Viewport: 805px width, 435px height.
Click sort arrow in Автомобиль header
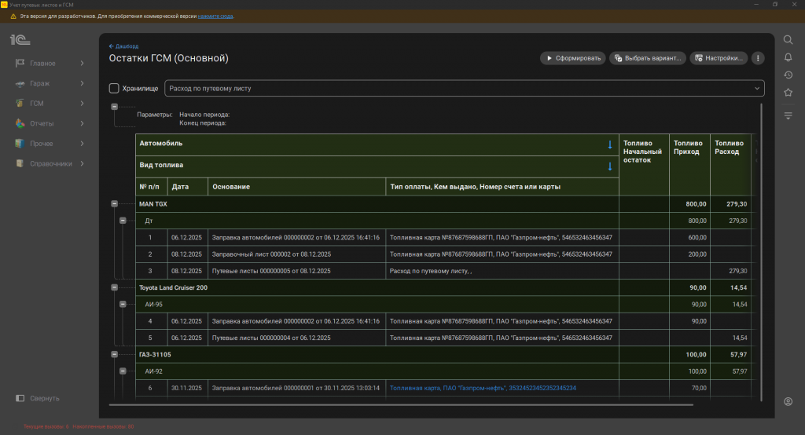(x=609, y=144)
